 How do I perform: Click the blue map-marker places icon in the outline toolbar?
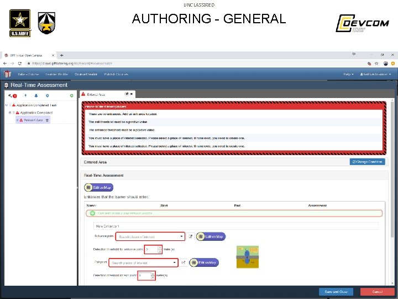(47, 96)
